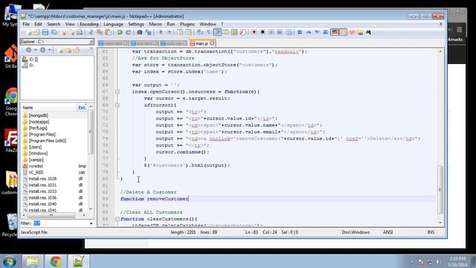Click the Zoom In toolbar icon
This screenshot has height=268, width=476.
[x=161, y=32]
